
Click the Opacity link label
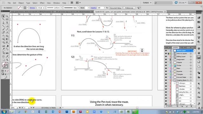pos(94,8)
